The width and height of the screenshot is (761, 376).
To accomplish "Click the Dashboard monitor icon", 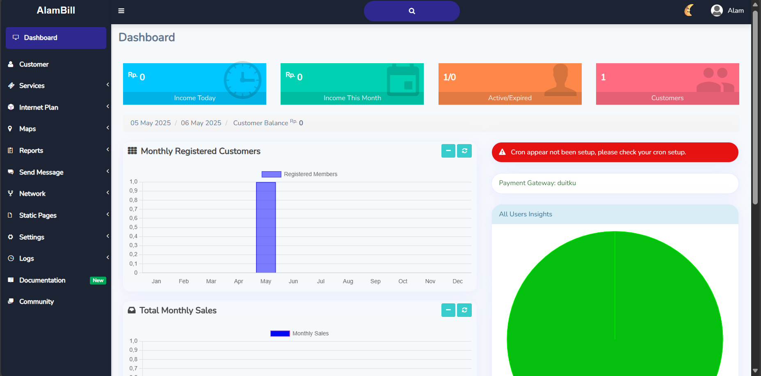I will pyautogui.click(x=16, y=37).
